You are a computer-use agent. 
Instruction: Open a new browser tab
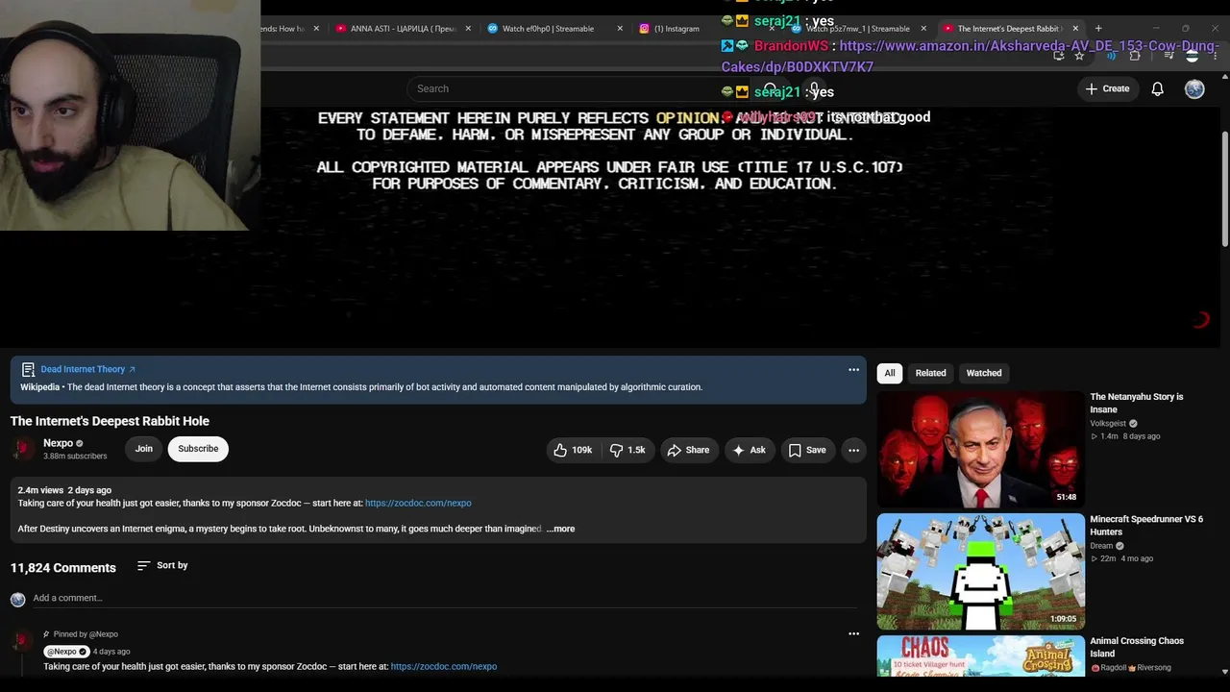(x=1098, y=29)
